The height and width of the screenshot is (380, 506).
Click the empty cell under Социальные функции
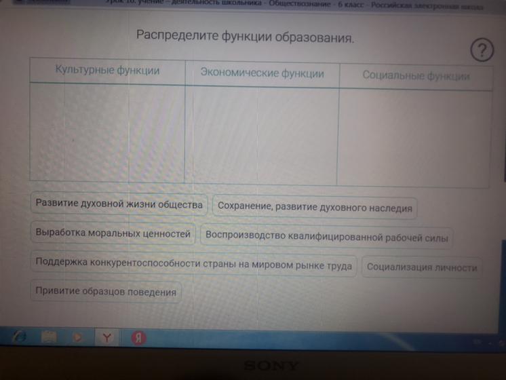click(414, 138)
